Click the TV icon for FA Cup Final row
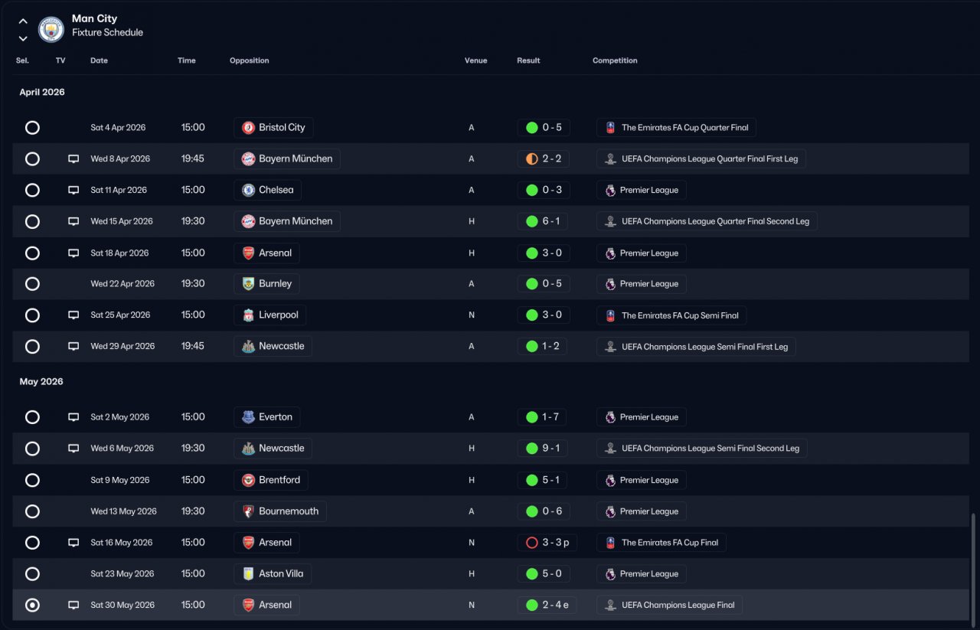 (73, 543)
